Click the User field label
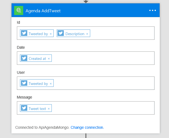169x138 pixels. [x=21, y=72]
